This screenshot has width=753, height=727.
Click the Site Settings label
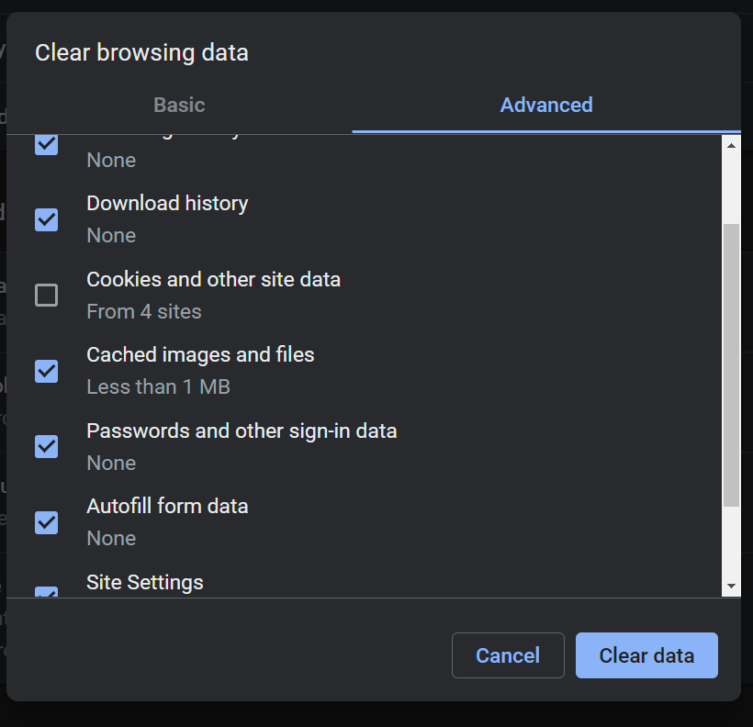tap(145, 582)
